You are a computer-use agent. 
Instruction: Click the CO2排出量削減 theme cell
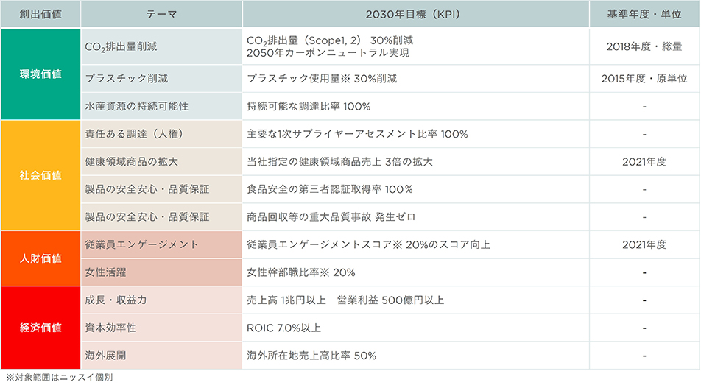[161, 46]
